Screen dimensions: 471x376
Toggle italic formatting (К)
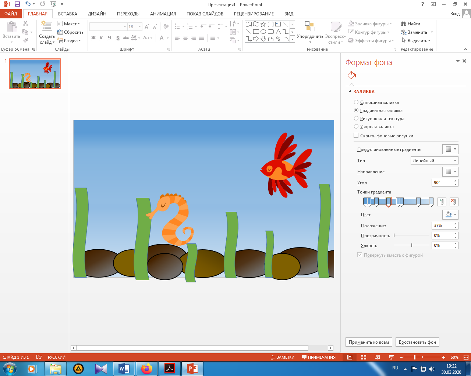coord(101,38)
